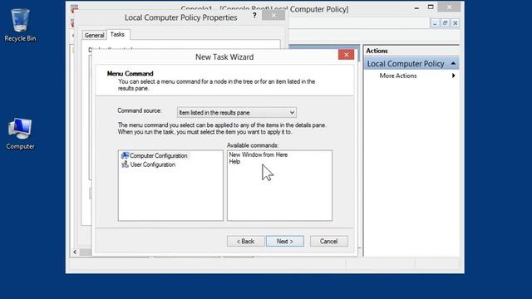The width and height of the screenshot is (532, 299).
Task: Click the left scroll arrow of console scrollbar
Action: [75, 252]
